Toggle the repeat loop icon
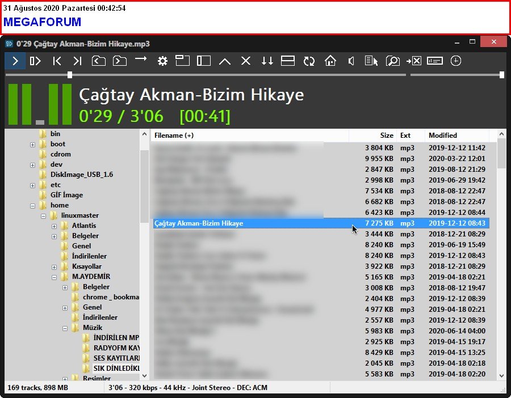Screen dimensions: 511x398 tap(309, 61)
